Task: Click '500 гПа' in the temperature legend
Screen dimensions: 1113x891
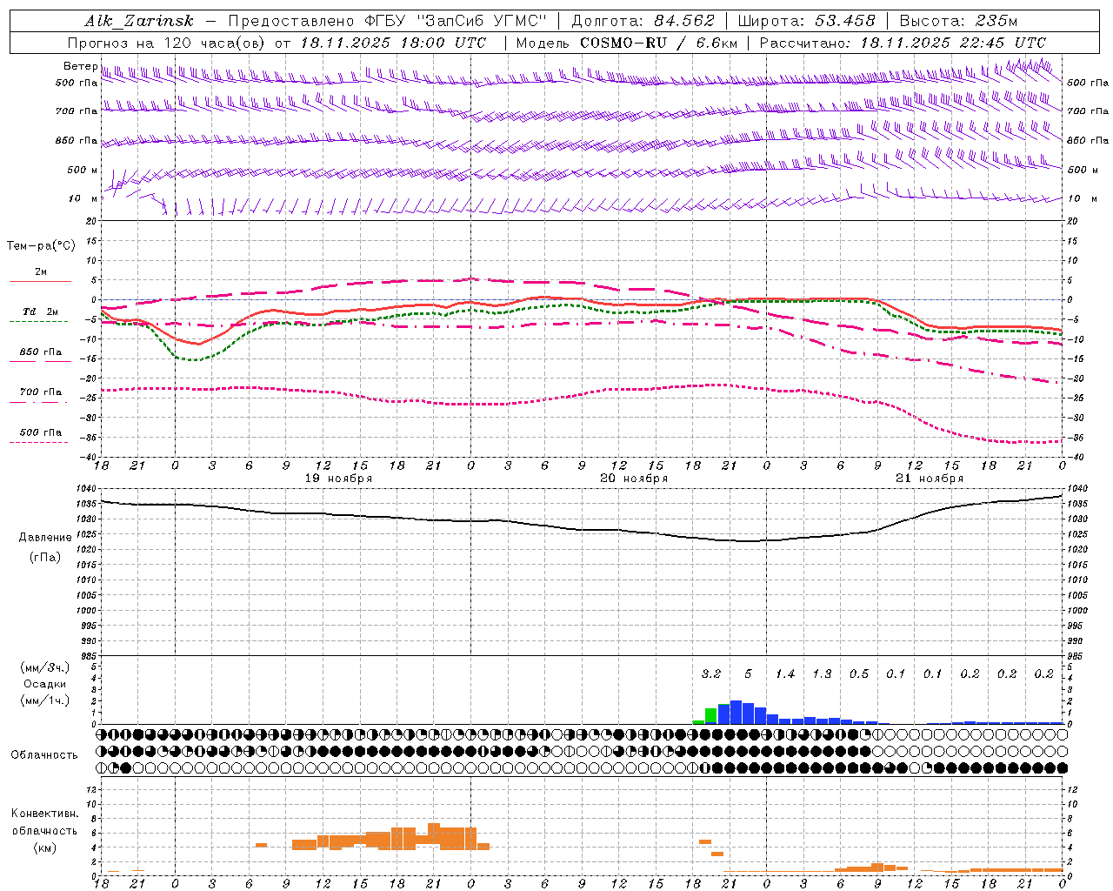Action: click(41, 432)
